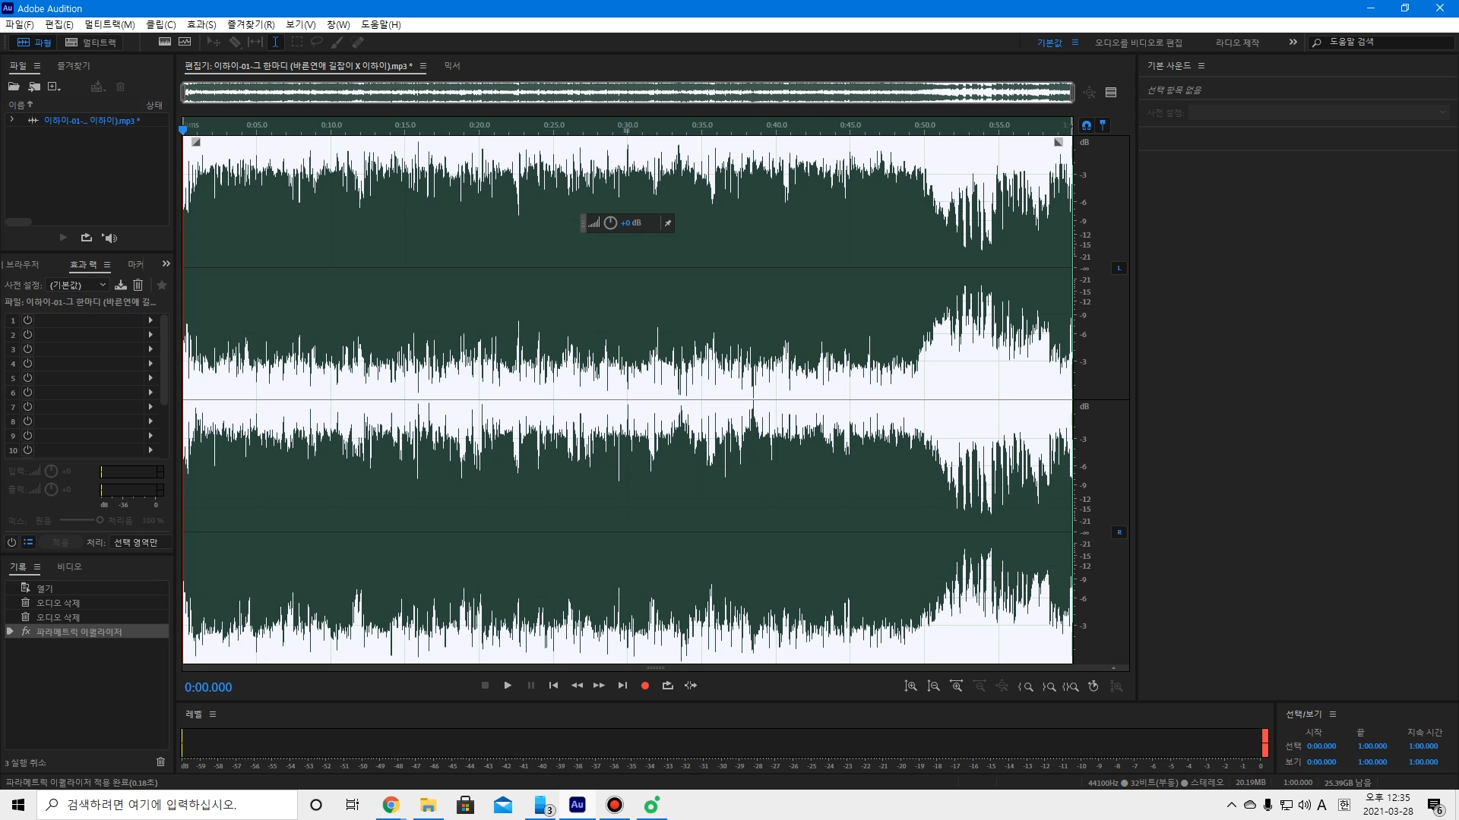Open the 효과(S) menu
The width and height of the screenshot is (1459, 820).
(201, 24)
